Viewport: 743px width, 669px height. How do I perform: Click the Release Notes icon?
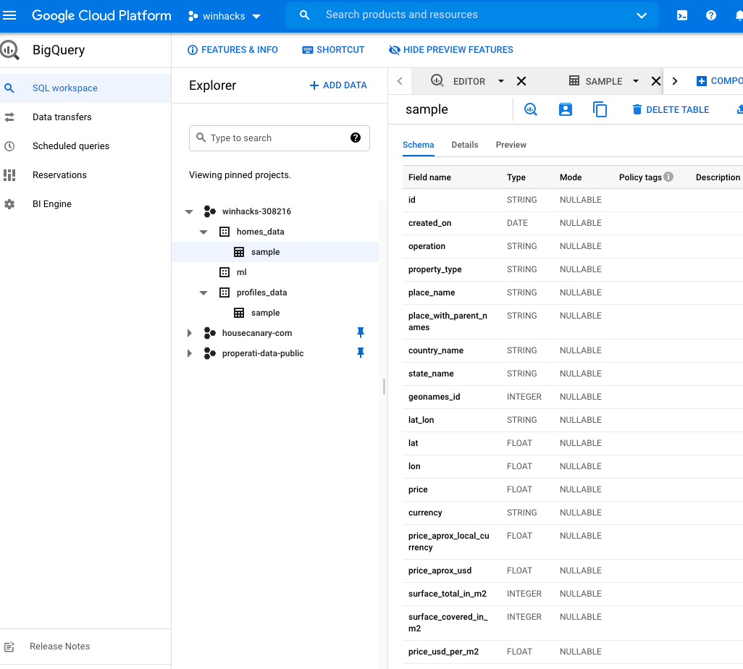[x=9, y=647]
